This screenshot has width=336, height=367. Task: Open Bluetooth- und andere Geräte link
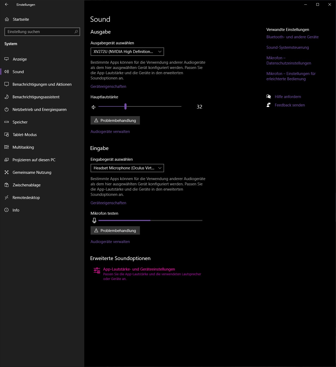click(x=292, y=37)
